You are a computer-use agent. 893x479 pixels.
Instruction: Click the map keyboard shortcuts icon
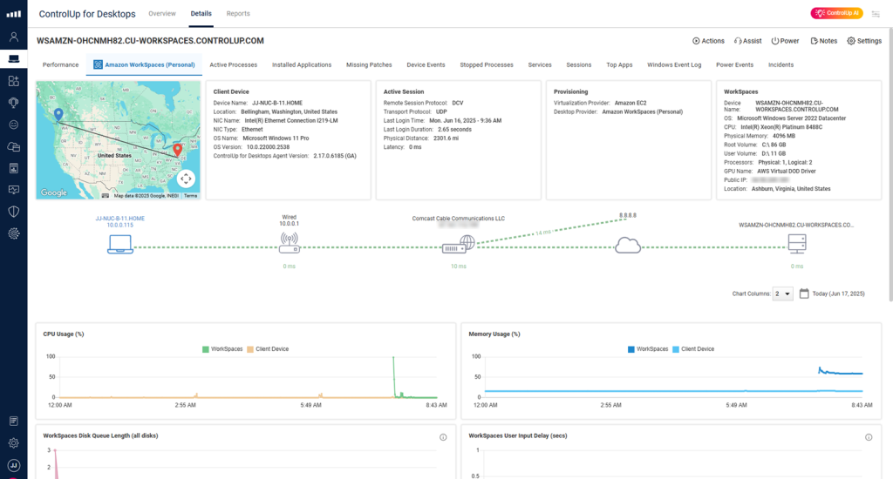point(106,196)
